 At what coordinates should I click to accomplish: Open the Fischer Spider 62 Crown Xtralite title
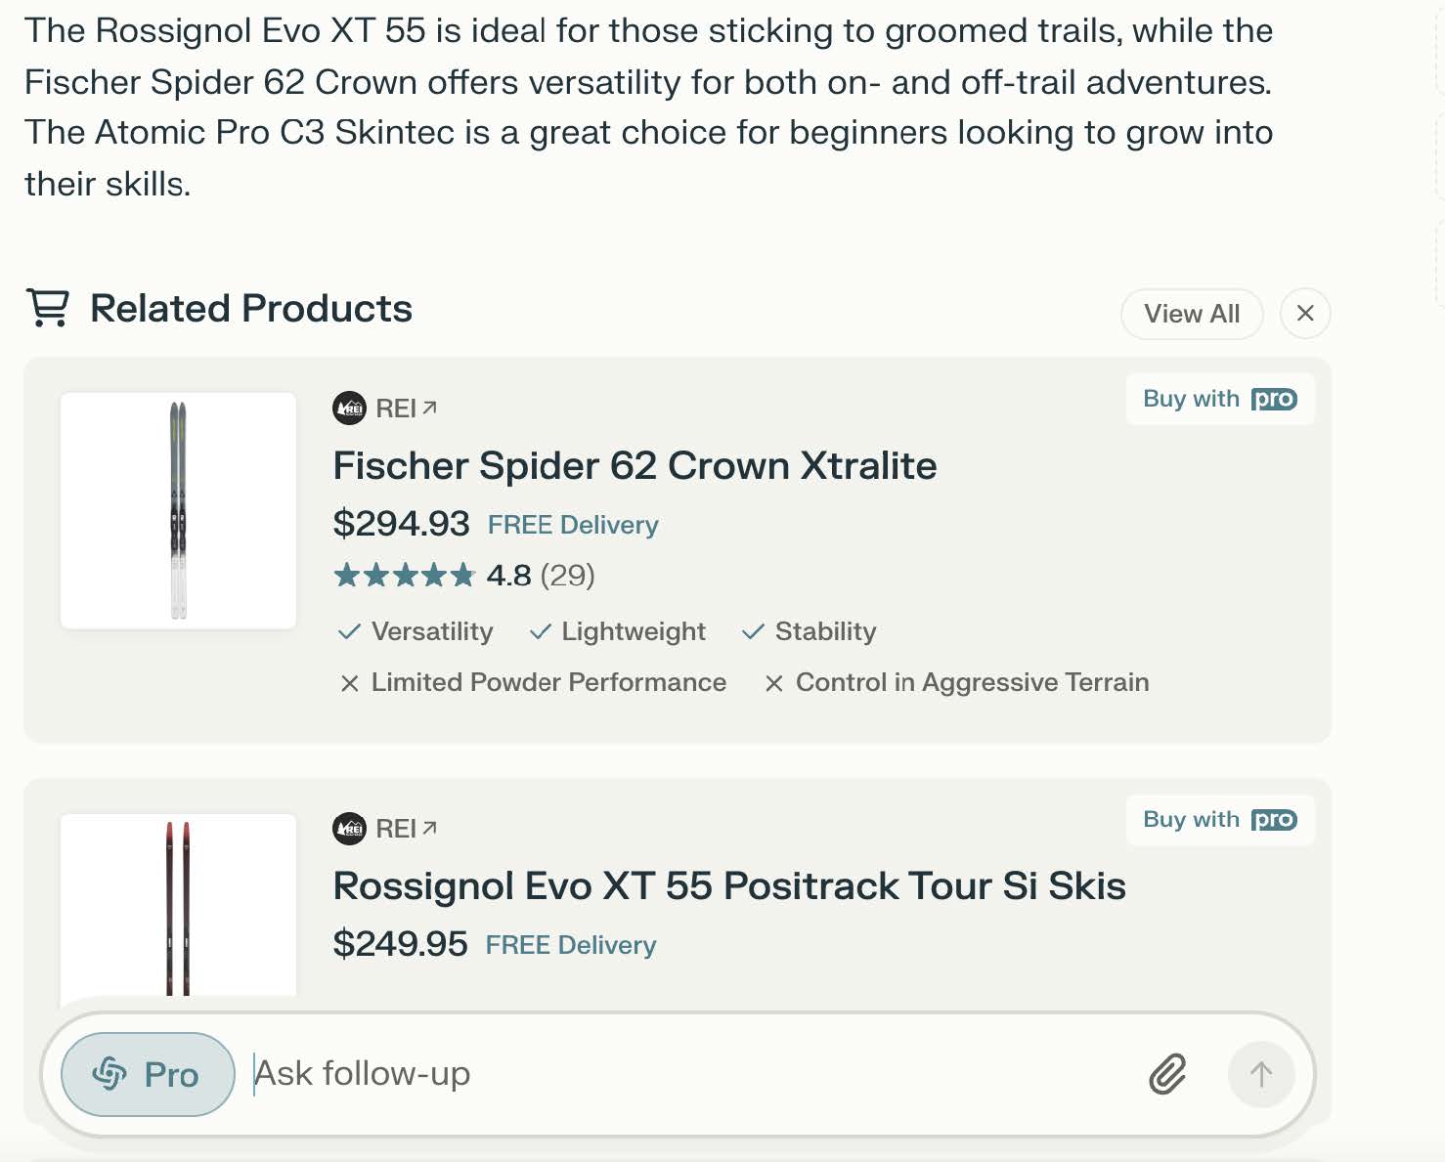[x=635, y=466]
